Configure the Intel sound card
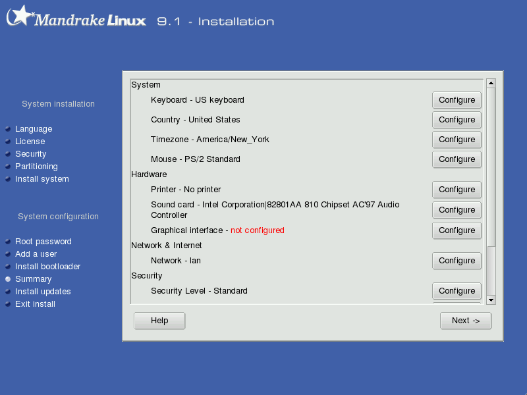527x395 pixels. pos(457,210)
